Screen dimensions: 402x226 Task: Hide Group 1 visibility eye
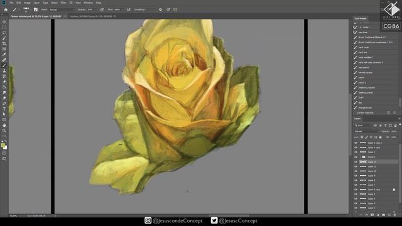point(356,157)
